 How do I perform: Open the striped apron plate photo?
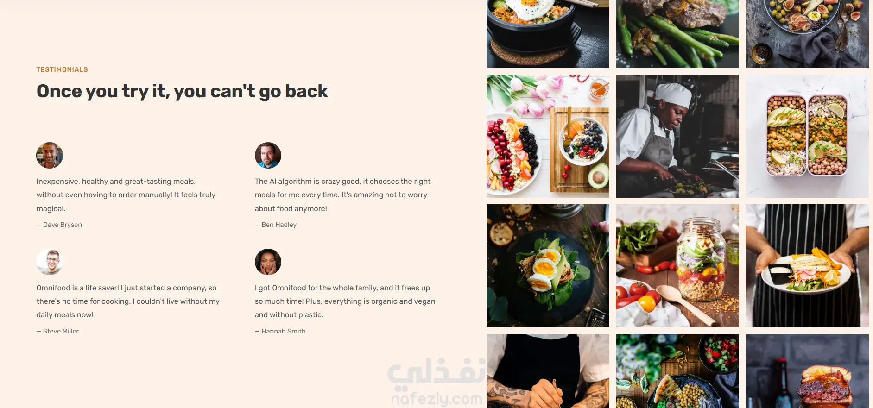807,266
